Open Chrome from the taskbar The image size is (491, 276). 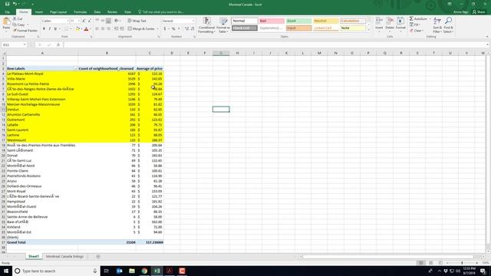click(144, 271)
